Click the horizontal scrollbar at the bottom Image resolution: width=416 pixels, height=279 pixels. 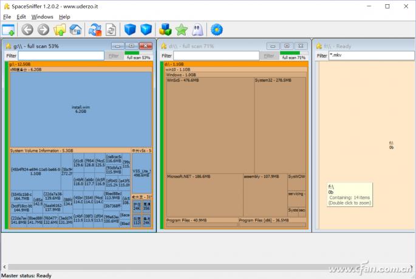click(208, 267)
